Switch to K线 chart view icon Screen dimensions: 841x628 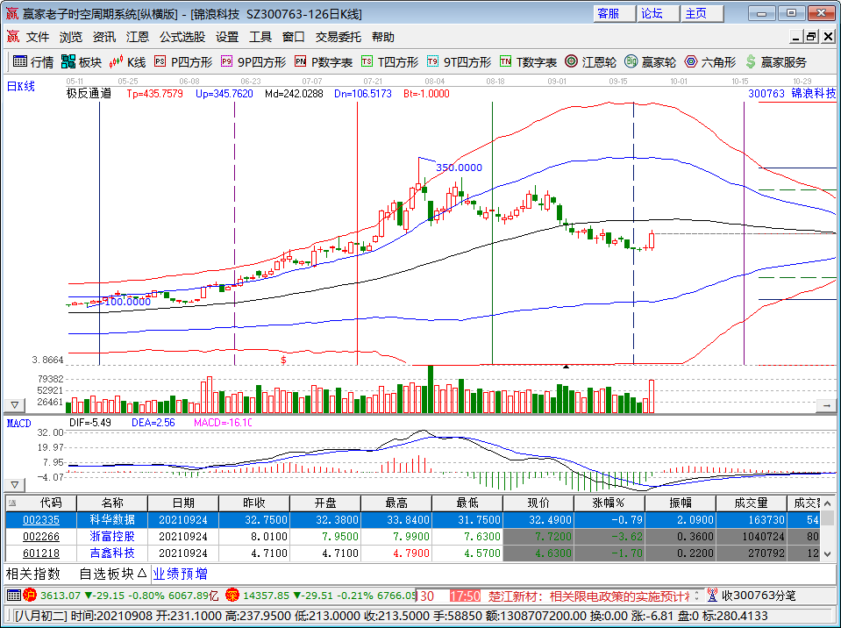(127, 62)
